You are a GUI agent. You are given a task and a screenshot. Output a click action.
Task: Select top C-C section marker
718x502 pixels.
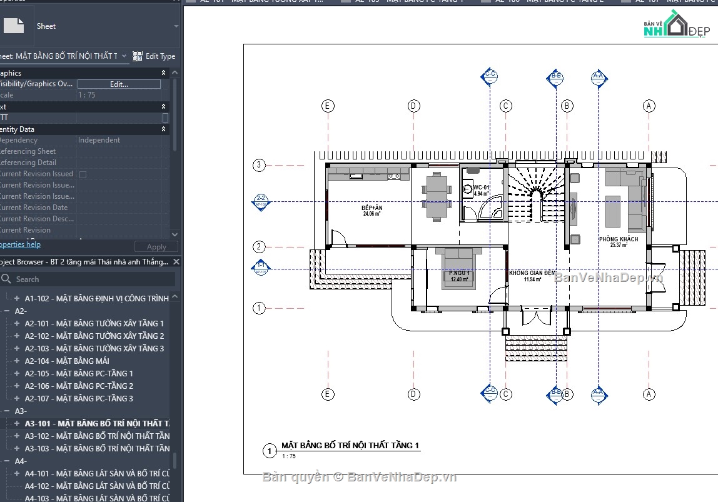tap(490, 76)
